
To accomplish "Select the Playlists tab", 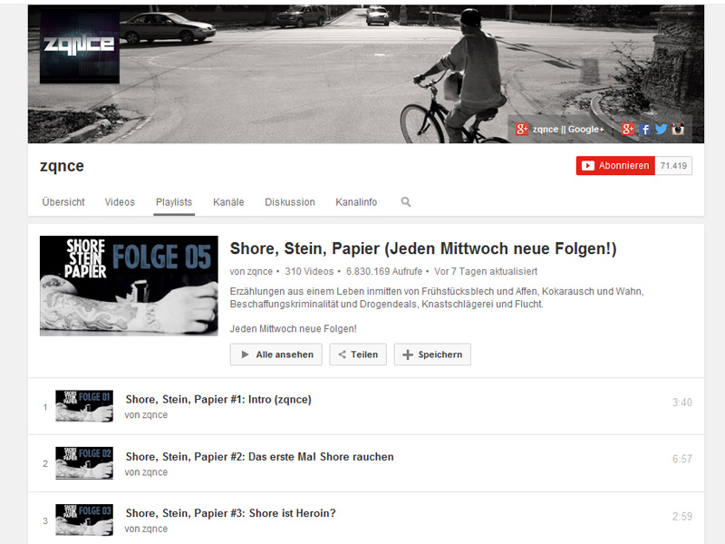I will click(x=174, y=202).
